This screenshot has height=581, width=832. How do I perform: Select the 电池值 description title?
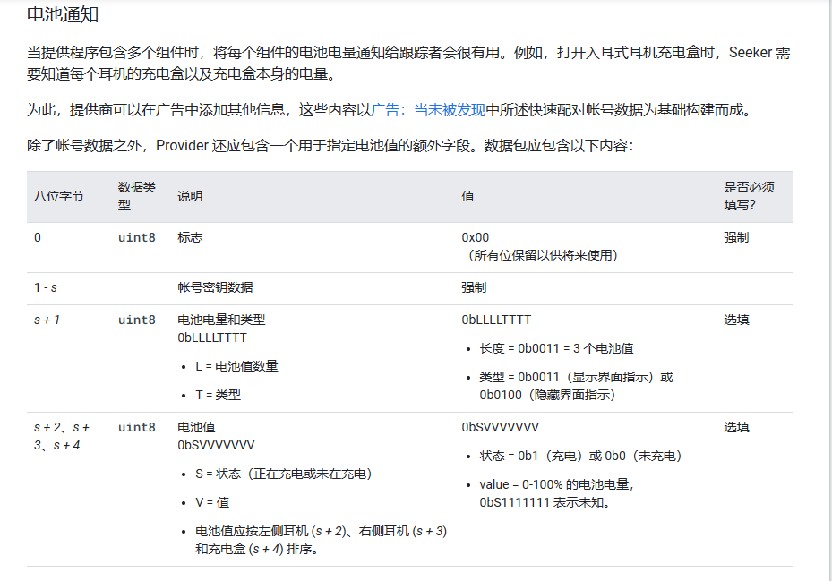[x=196, y=428]
